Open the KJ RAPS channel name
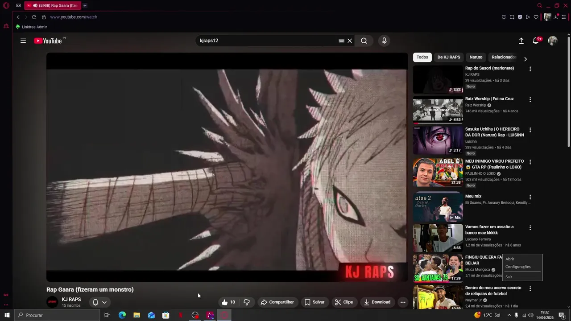This screenshot has width=571, height=321. pyautogui.click(x=71, y=300)
